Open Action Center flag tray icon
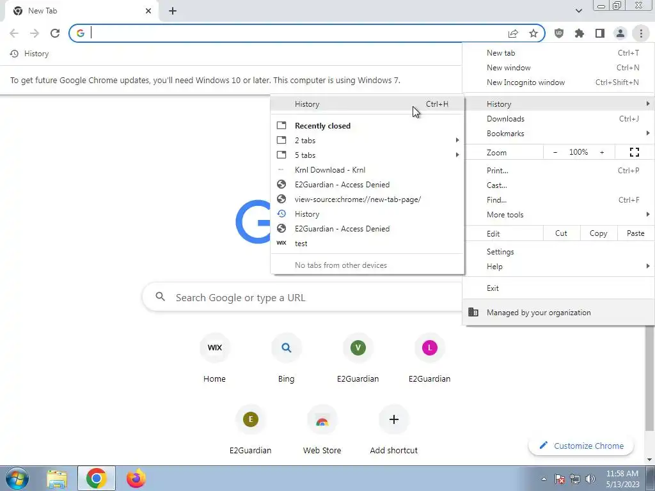 (560, 479)
